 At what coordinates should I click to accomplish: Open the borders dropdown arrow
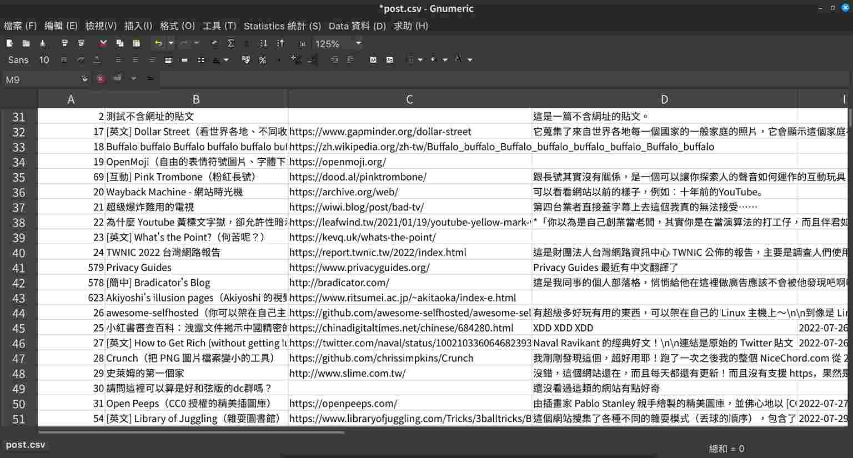point(420,60)
